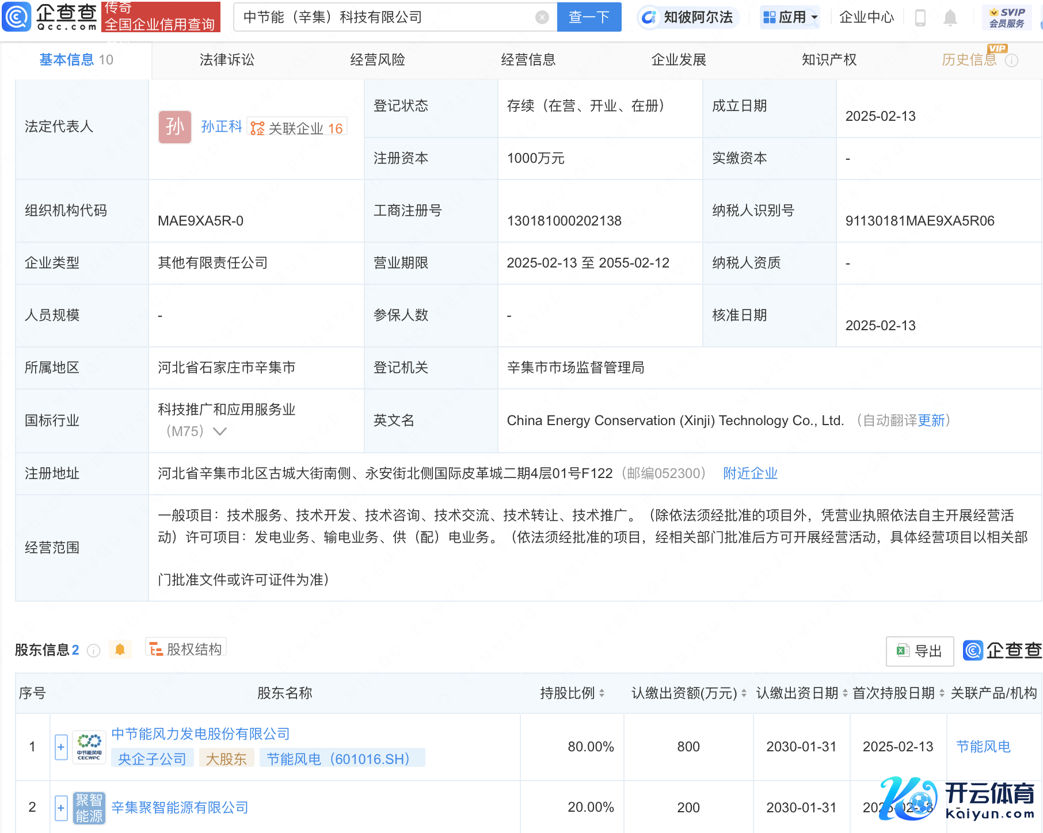
Task: Expand 中节能风力发电 shareholder row
Action: coord(61,747)
